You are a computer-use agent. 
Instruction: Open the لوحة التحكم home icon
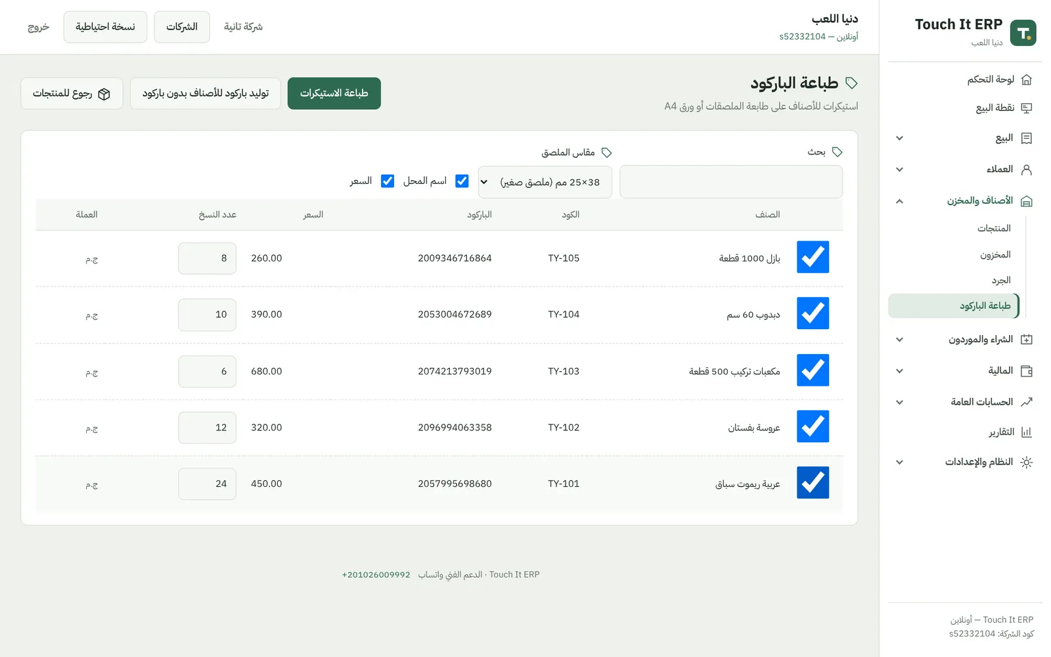1027,79
